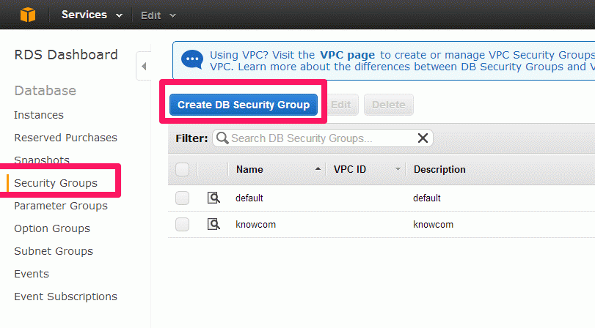Click the magnifier icon in filter box
The width and height of the screenshot is (595, 328).
pos(222,138)
